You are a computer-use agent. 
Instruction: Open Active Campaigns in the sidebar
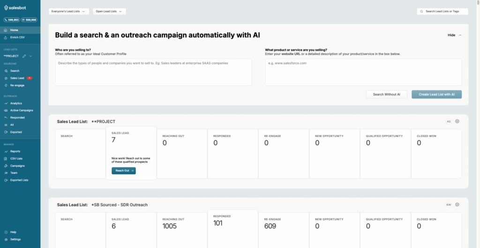[x=22, y=110]
